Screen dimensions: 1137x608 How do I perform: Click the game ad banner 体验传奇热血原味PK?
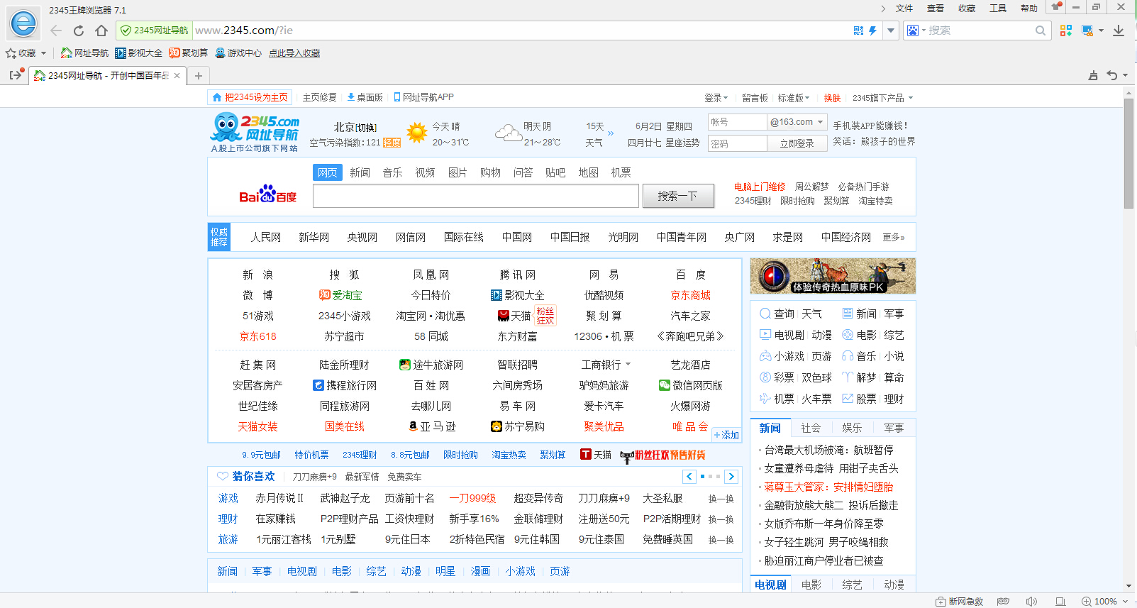833,276
